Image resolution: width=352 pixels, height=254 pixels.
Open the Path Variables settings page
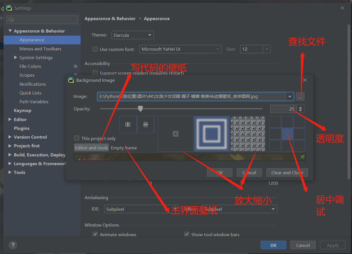(x=34, y=102)
